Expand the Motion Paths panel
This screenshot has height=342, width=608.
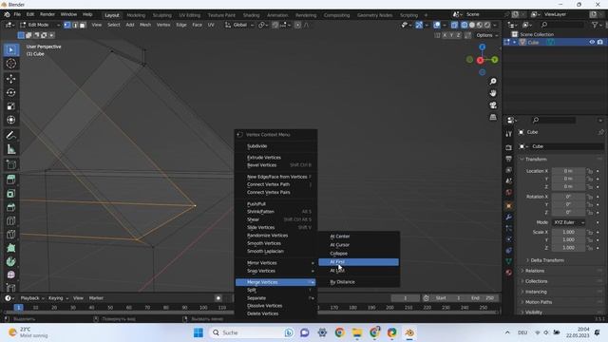pos(539,302)
